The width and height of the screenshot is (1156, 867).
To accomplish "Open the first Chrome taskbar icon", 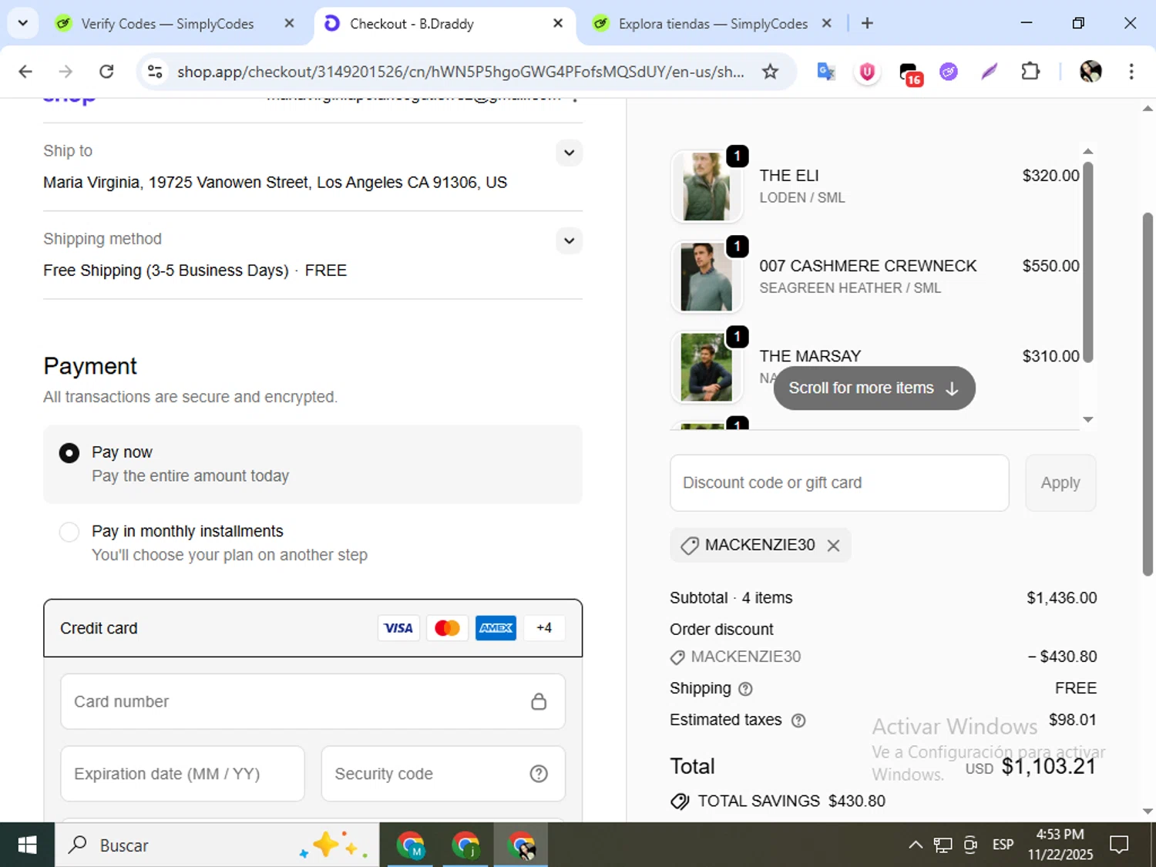I will (410, 845).
